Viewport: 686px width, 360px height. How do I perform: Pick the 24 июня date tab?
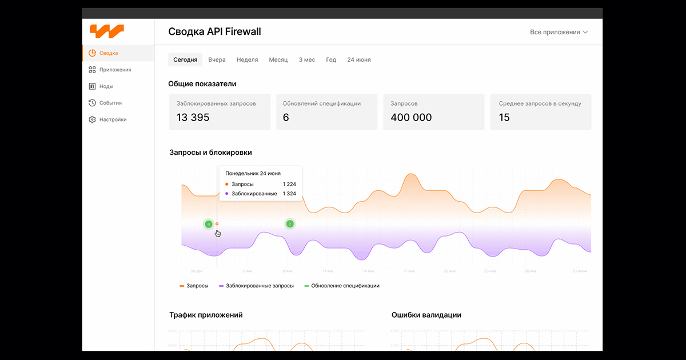[359, 59]
